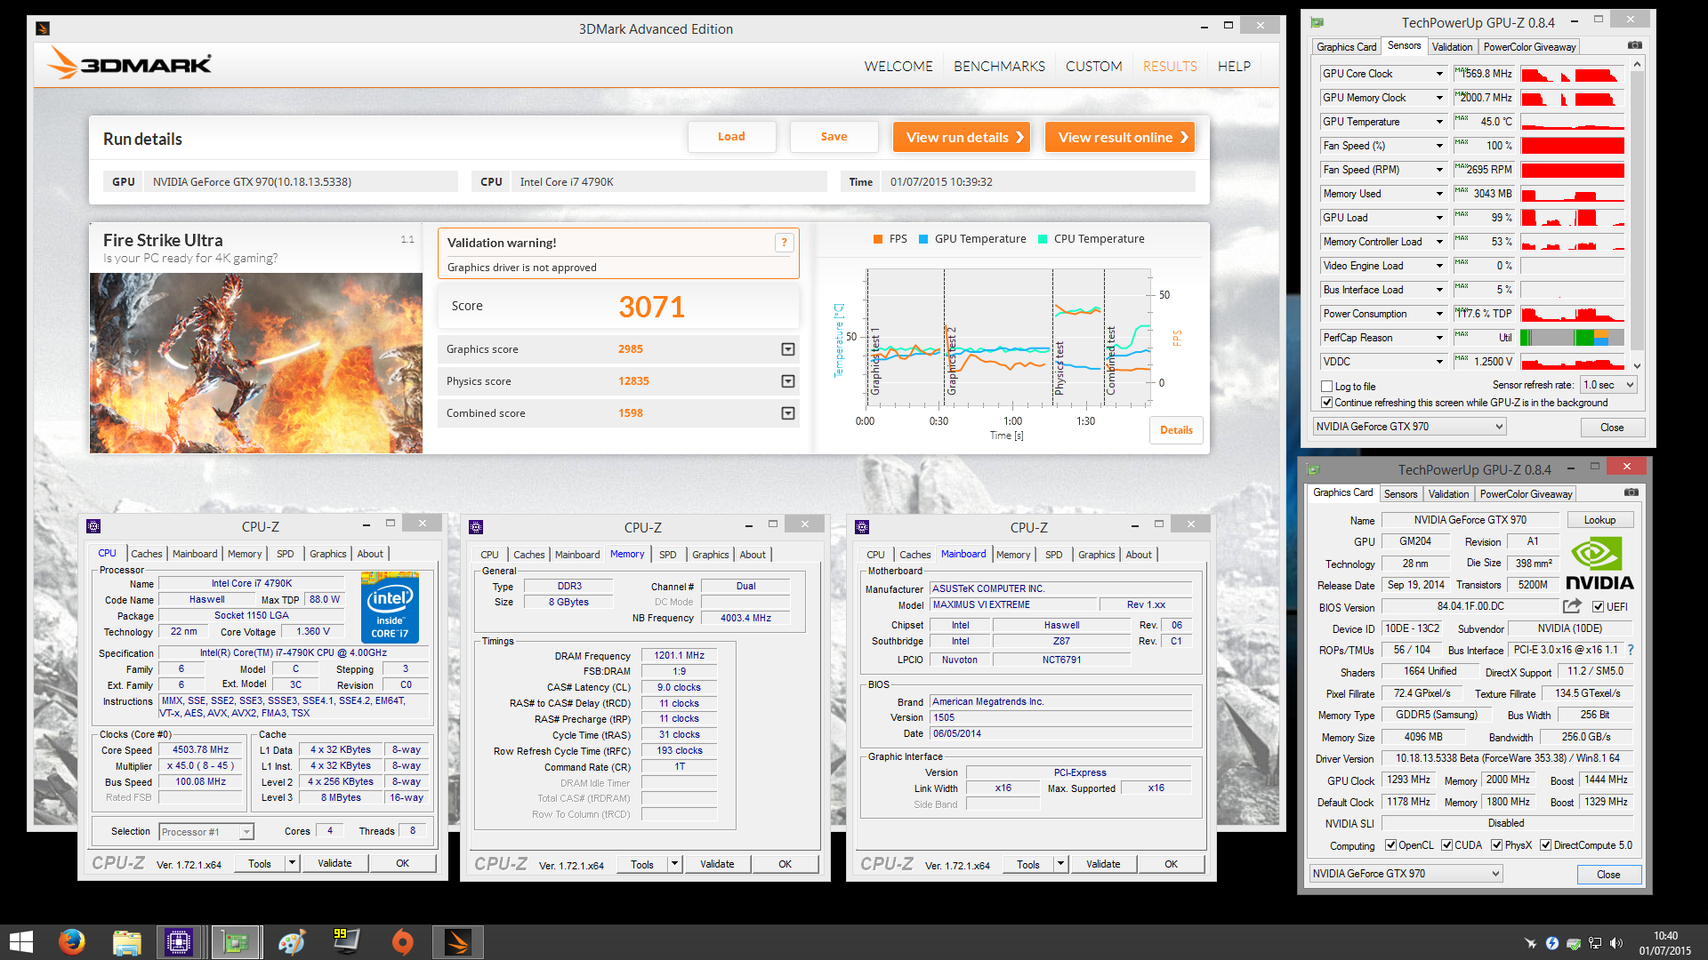Click the monitor app icon labelled 99 in taskbar
The height and width of the screenshot is (960, 1708).
(346, 940)
